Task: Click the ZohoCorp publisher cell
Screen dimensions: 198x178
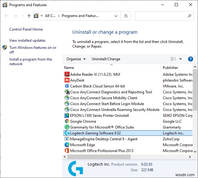Action: point(171,139)
